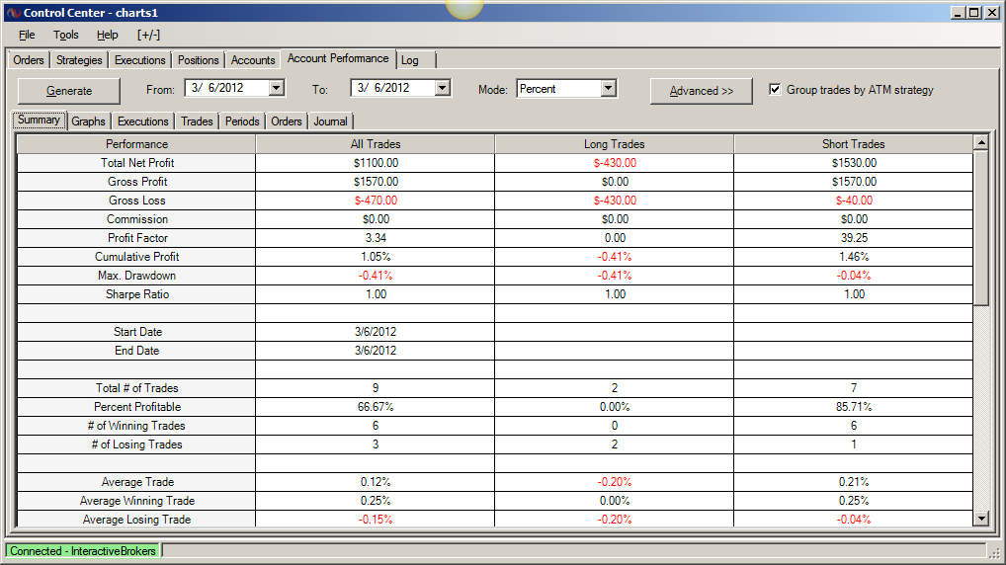Select the # of Winning Trades label

(x=136, y=425)
